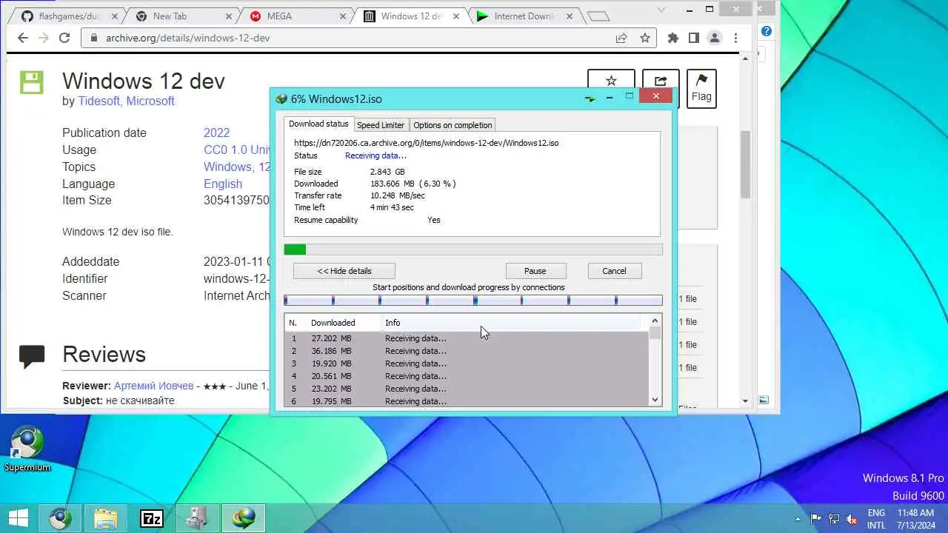Click the browser page vertical scrollbar thumb
948x533 pixels.
click(x=746, y=164)
